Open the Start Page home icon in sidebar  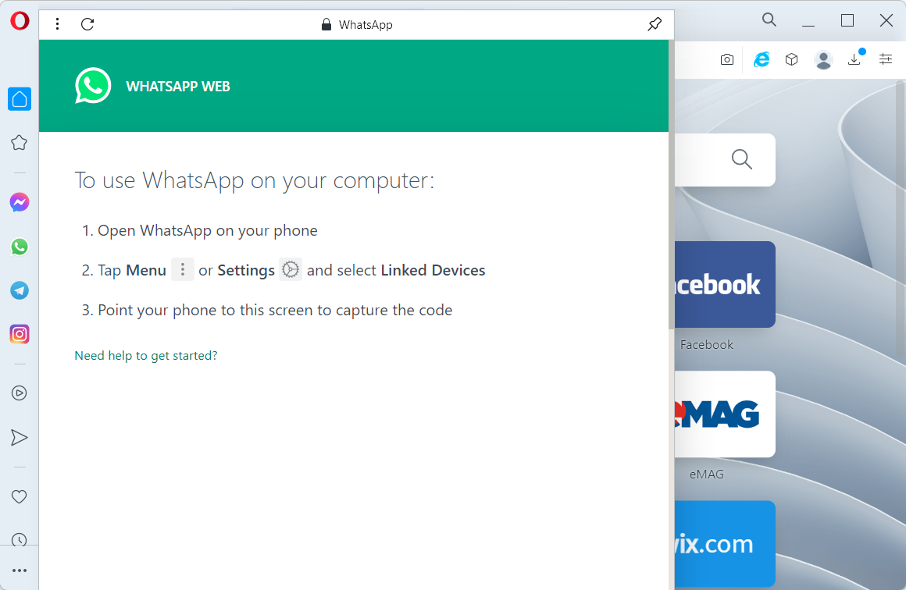pyautogui.click(x=20, y=98)
